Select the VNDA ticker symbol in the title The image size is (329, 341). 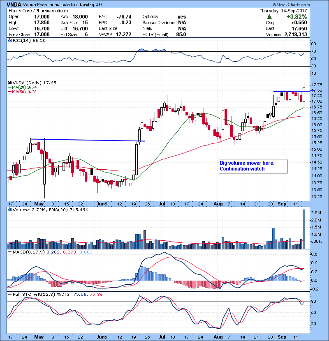(14, 5)
